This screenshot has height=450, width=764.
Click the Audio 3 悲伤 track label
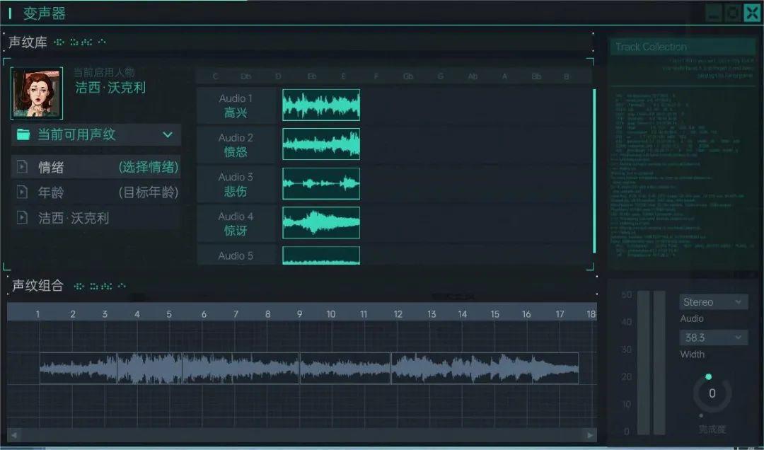tap(236, 184)
